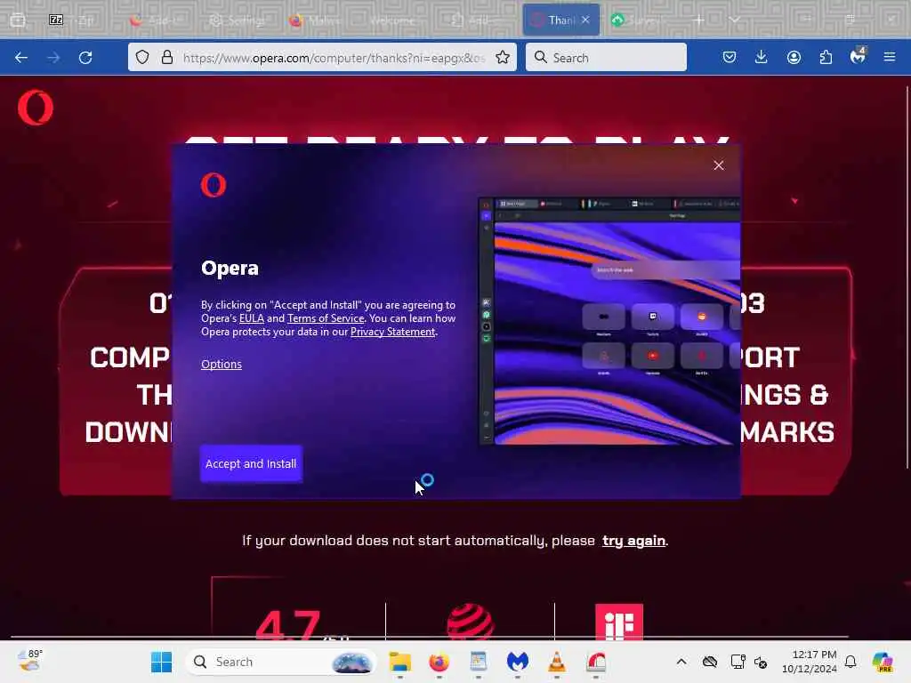911x683 pixels.
Task: Open the Extensions puzzle-piece icon
Action: (x=826, y=57)
